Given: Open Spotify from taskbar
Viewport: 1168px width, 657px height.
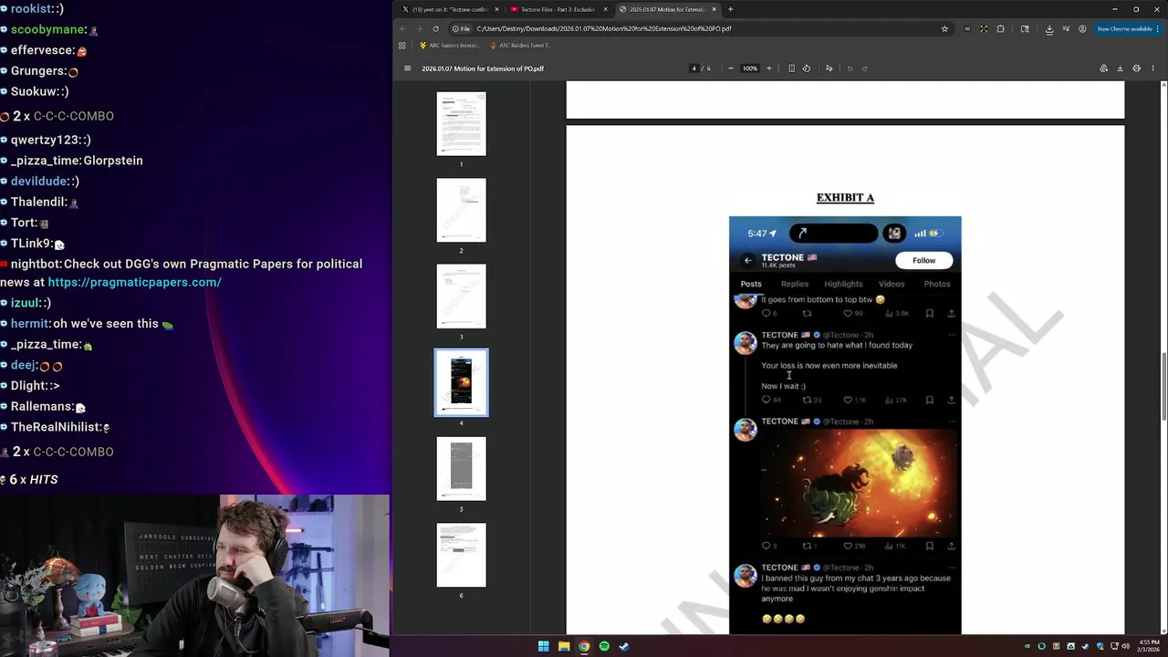Looking at the screenshot, I should coord(604,646).
